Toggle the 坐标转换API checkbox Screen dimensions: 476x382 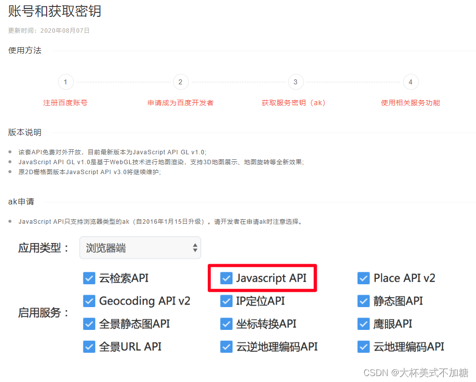pyautogui.click(x=226, y=324)
